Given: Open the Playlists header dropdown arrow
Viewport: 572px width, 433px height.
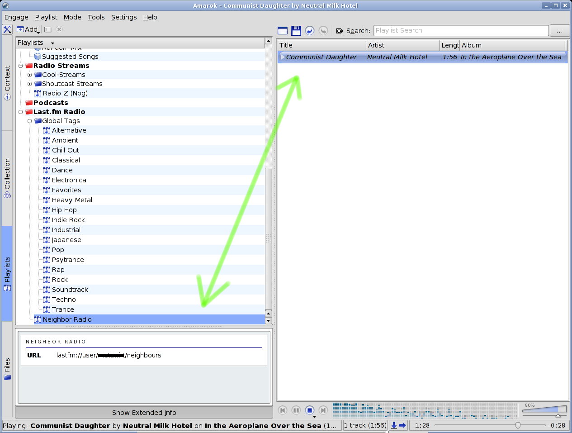Looking at the screenshot, I should click(x=52, y=43).
